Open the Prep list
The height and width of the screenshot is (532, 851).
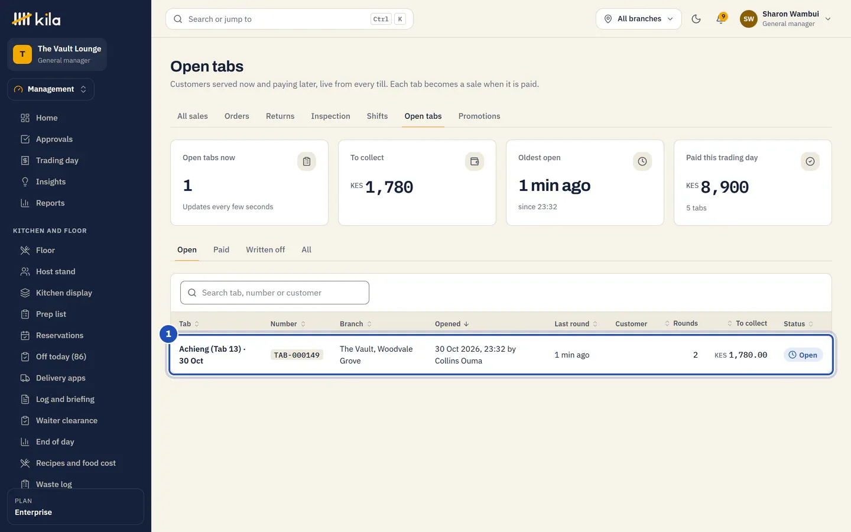pyautogui.click(x=76, y=314)
